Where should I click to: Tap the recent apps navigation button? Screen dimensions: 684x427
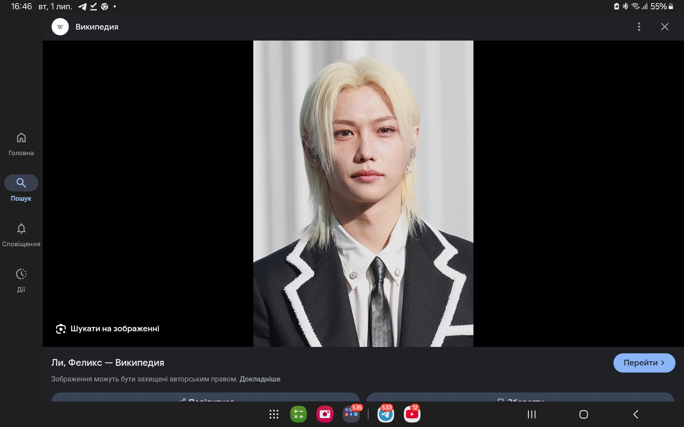point(532,414)
